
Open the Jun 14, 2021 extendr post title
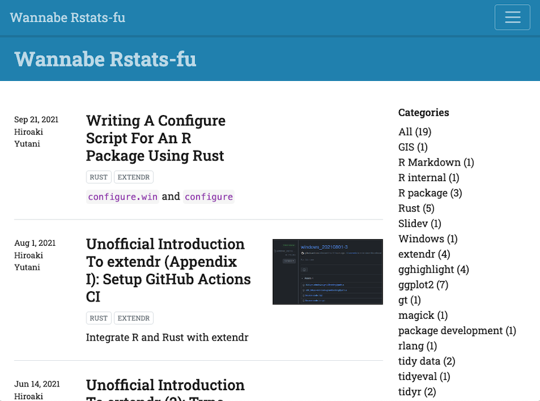point(165,390)
